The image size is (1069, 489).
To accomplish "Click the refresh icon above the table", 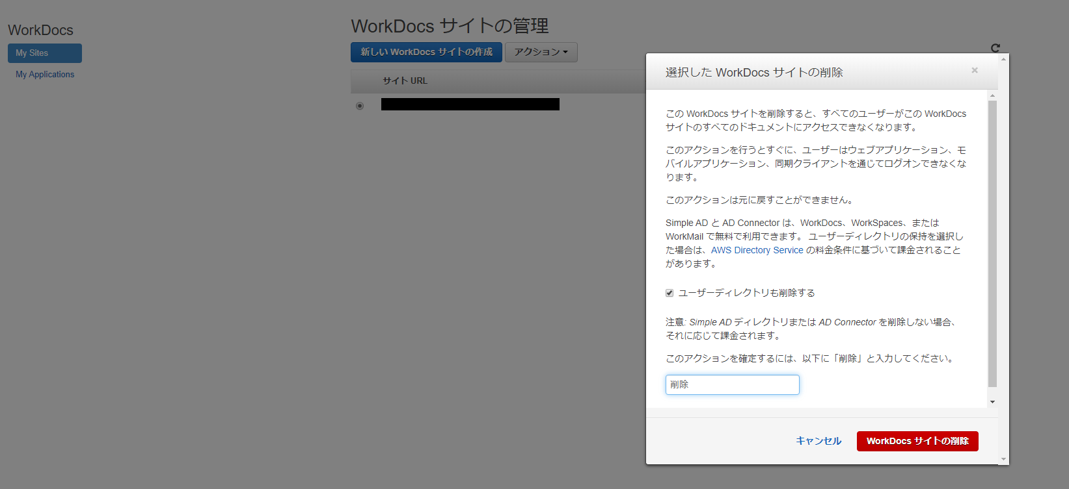I will (995, 47).
